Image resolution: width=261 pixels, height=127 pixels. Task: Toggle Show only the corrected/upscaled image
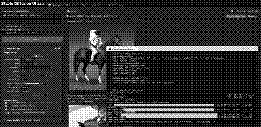(7, 113)
